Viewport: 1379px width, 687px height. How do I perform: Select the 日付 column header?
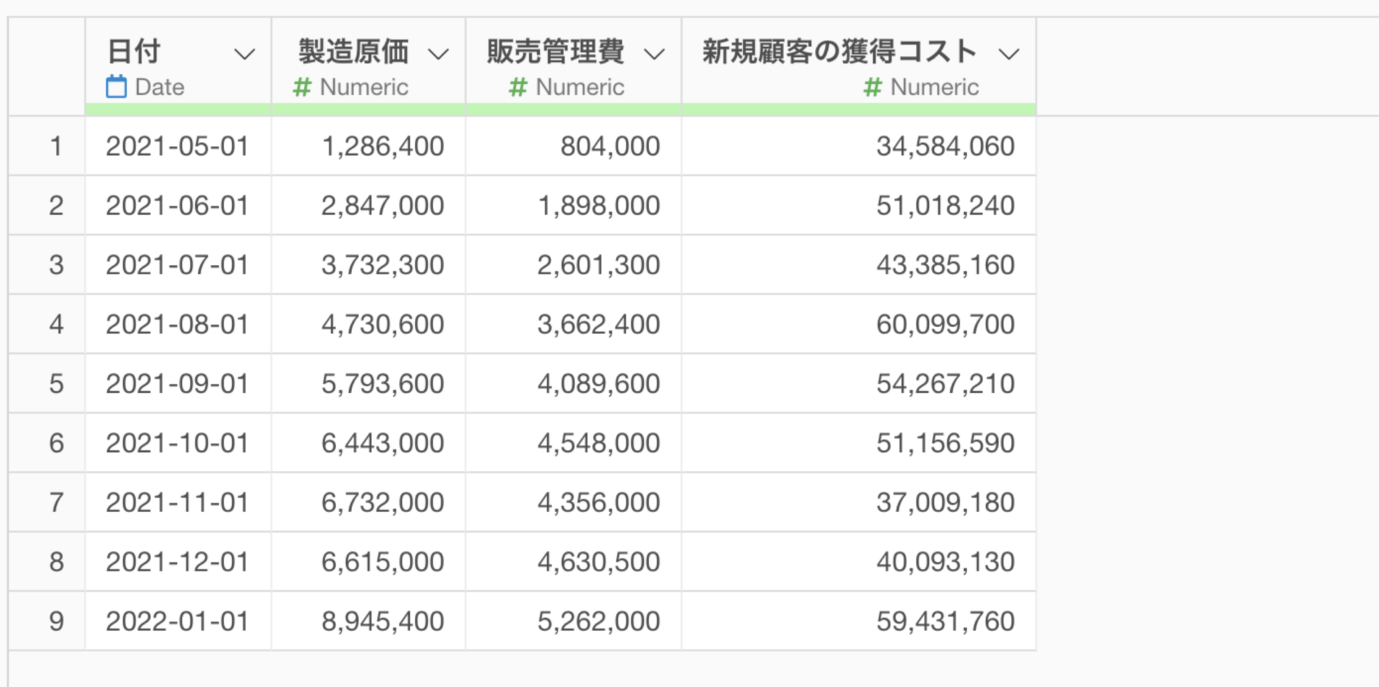[x=134, y=52]
